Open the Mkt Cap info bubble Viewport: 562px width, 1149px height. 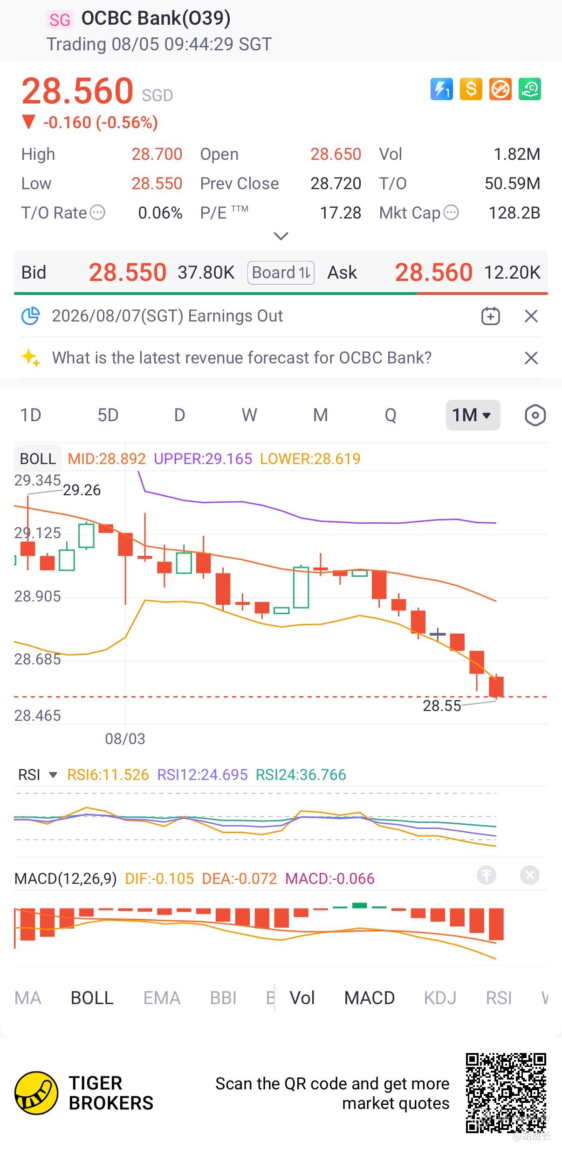click(451, 212)
